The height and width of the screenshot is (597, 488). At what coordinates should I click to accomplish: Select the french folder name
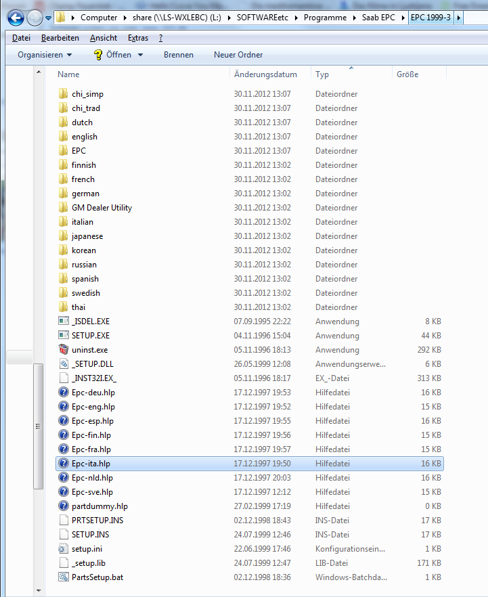pos(83,179)
